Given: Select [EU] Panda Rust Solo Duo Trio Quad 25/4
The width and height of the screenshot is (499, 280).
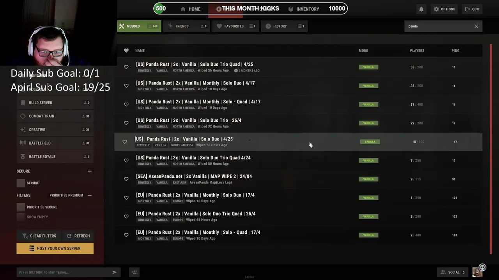Looking at the screenshot, I should 298,216.
